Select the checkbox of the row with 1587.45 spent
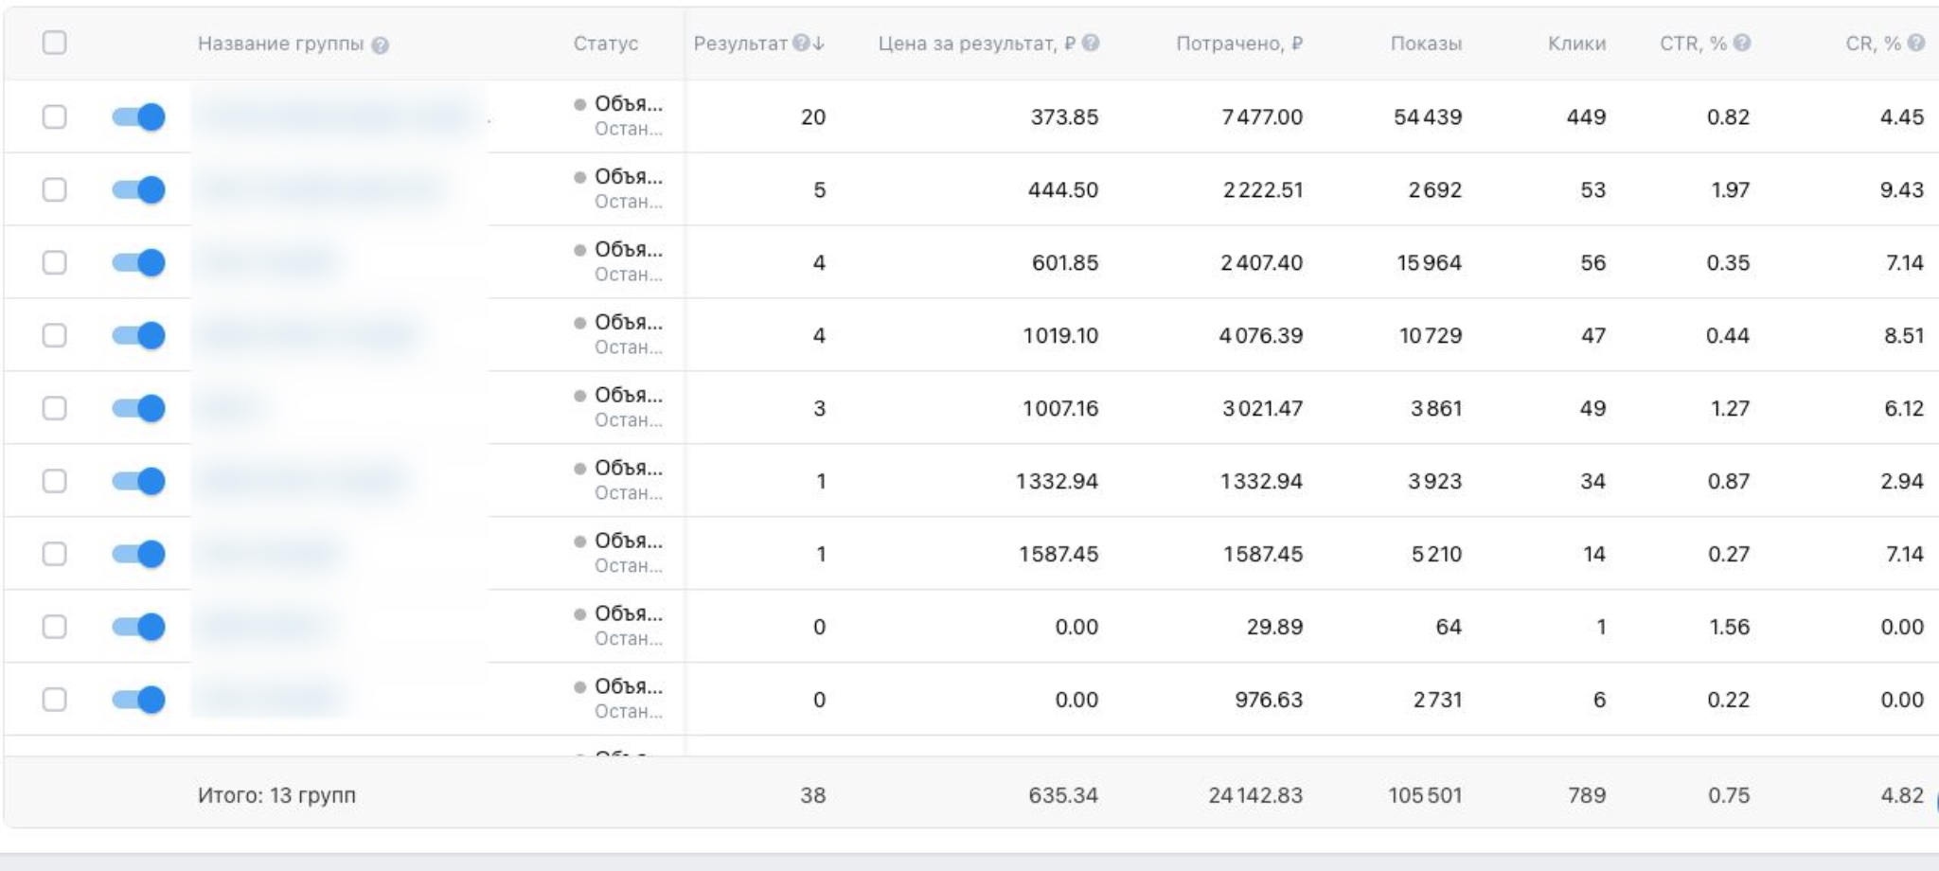1939x871 pixels. pyautogui.click(x=55, y=554)
